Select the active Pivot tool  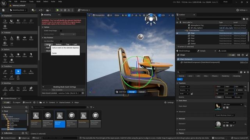pyautogui.click(x=18, y=72)
